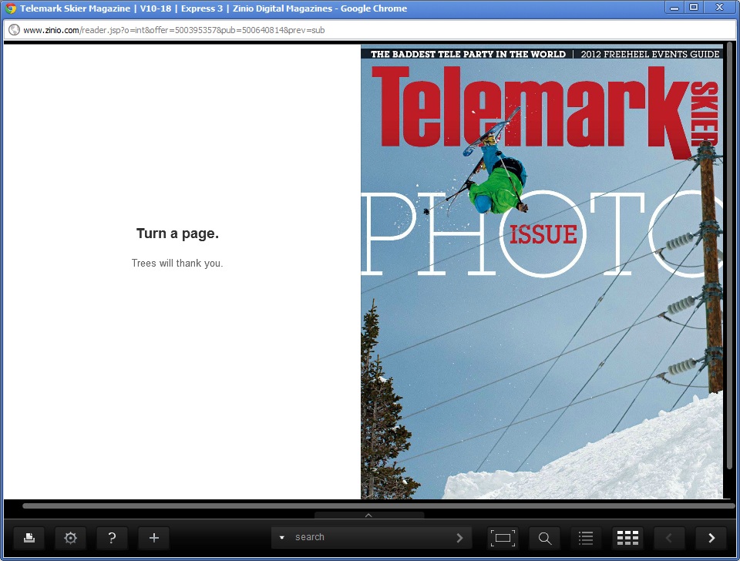Screen dimensions: 740x561
Task: Click the magnifier zoom icon
Action: tap(545, 538)
